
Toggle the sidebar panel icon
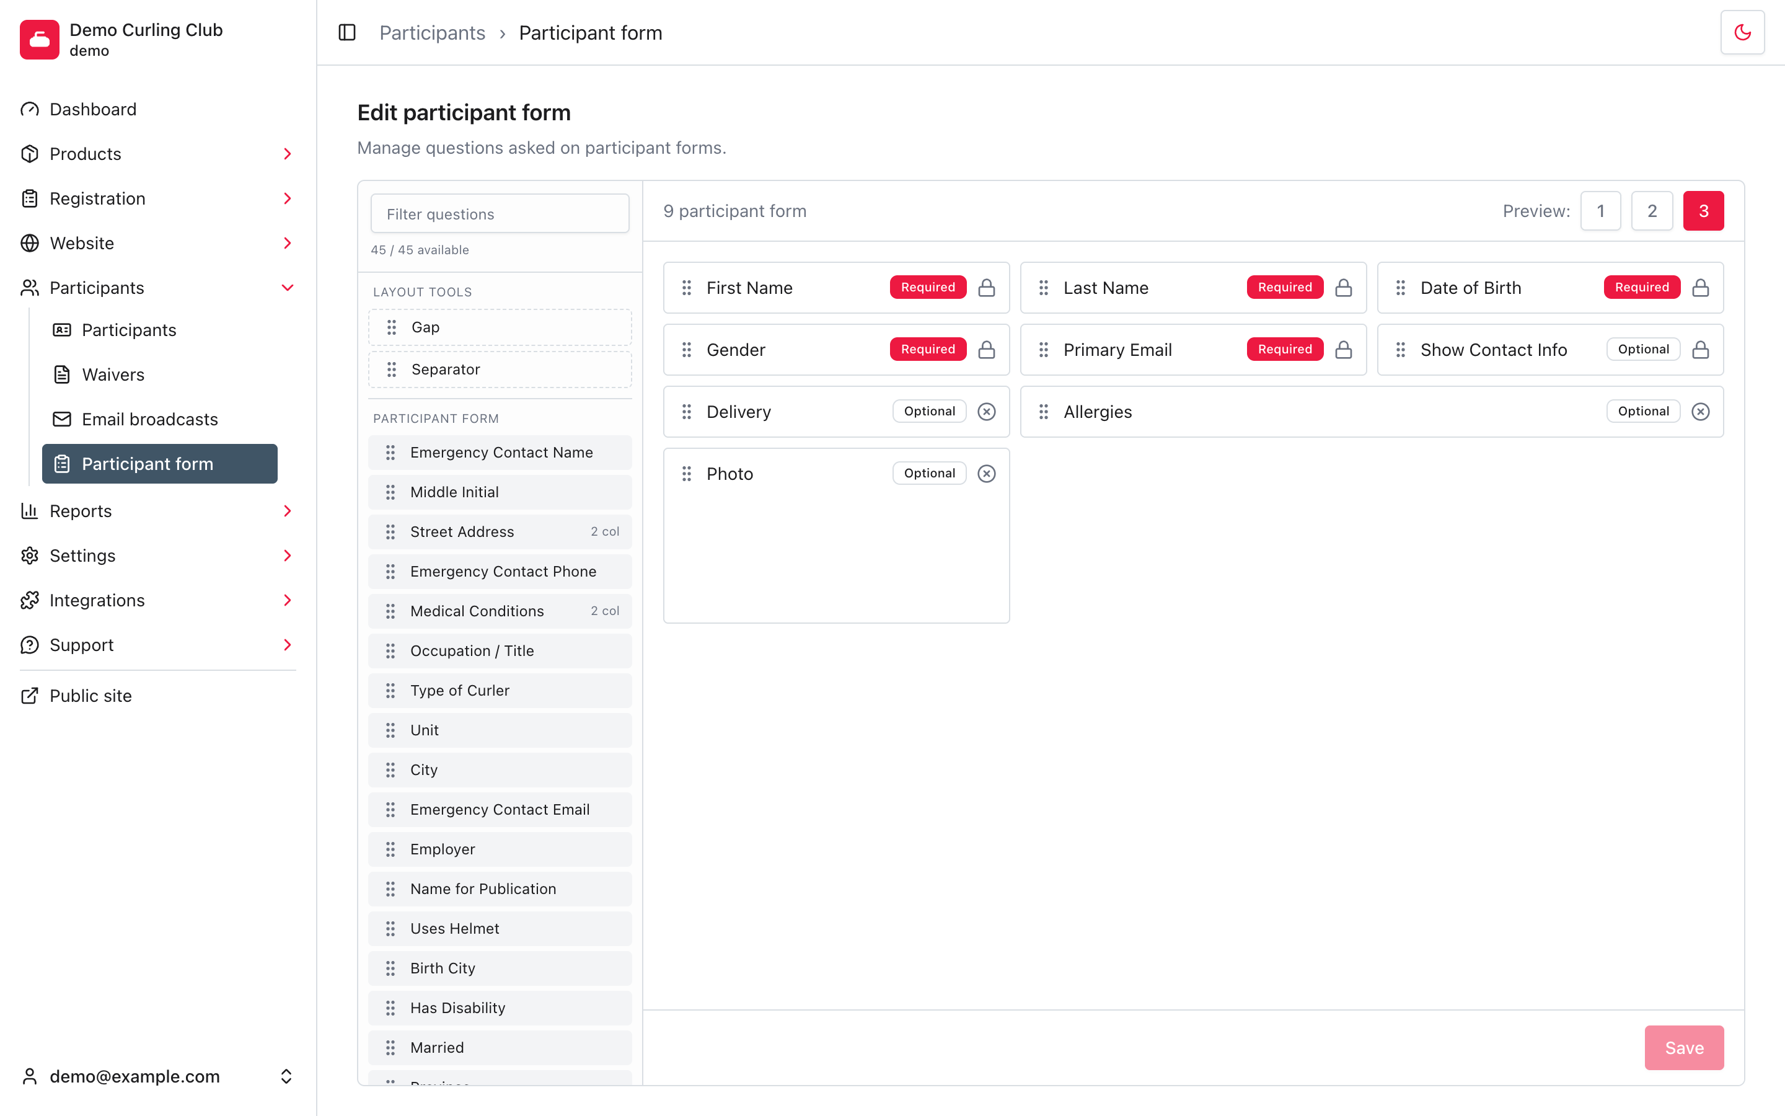click(346, 32)
